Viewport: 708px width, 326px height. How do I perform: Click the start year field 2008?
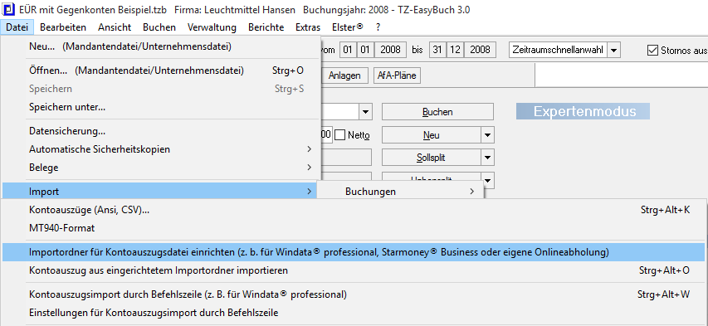click(390, 50)
